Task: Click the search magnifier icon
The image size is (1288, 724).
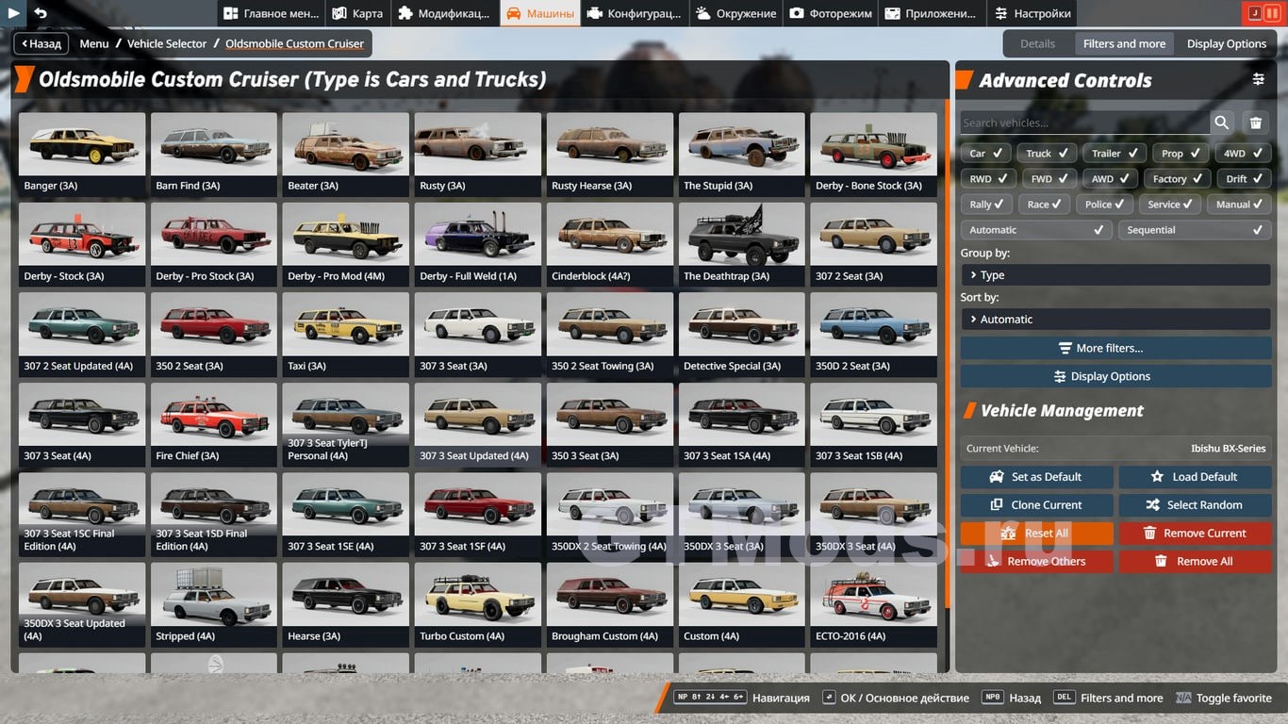Action: click(x=1222, y=123)
